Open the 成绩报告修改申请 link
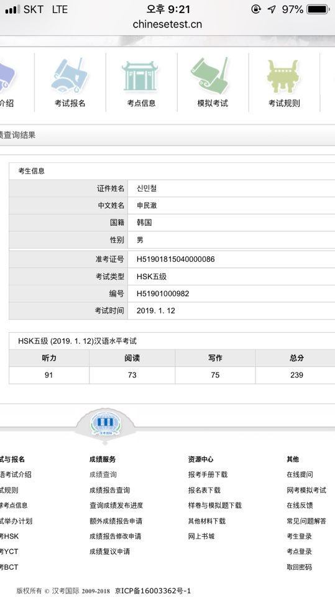Viewport: 335px width, 597px height. click(x=116, y=536)
